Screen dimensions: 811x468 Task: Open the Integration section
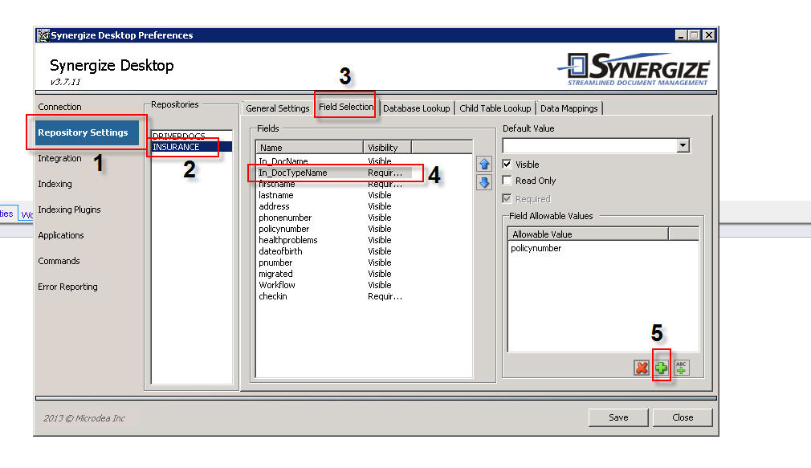click(59, 158)
